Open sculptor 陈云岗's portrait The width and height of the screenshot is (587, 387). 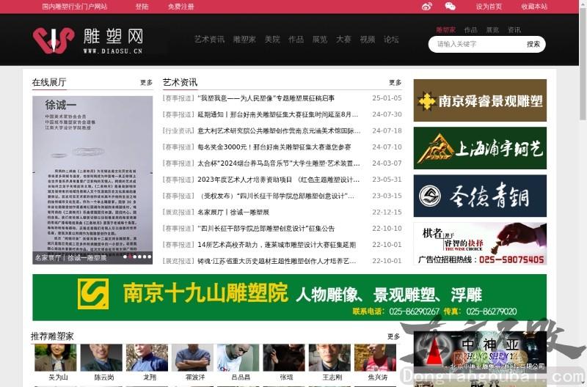click(101, 358)
